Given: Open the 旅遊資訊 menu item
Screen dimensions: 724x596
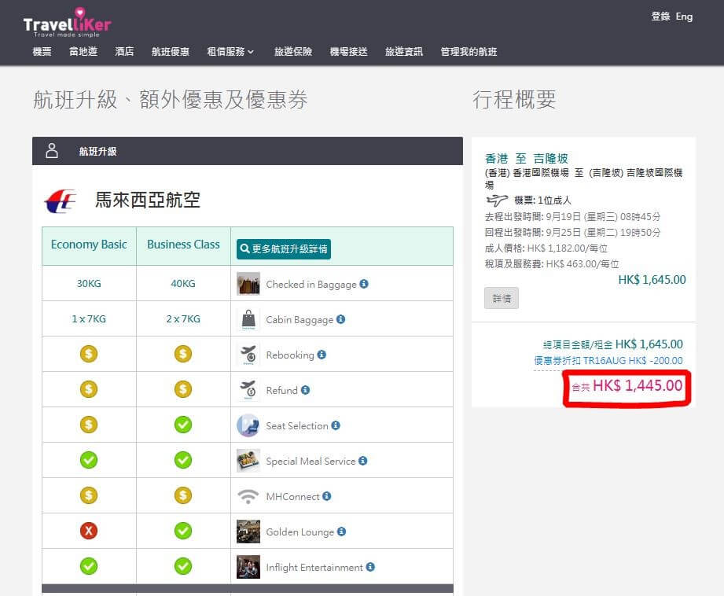Looking at the screenshot, I should (404, 52).
